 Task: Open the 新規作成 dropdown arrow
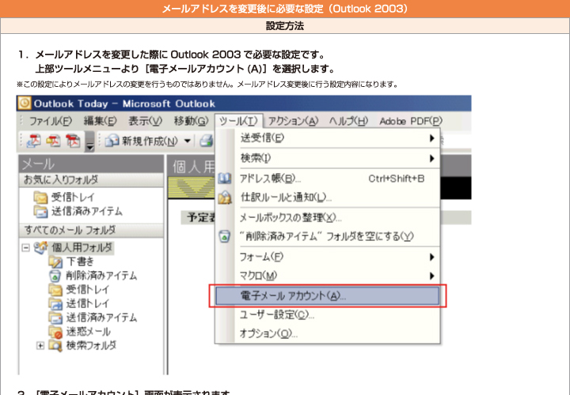[x=188, y=141]
